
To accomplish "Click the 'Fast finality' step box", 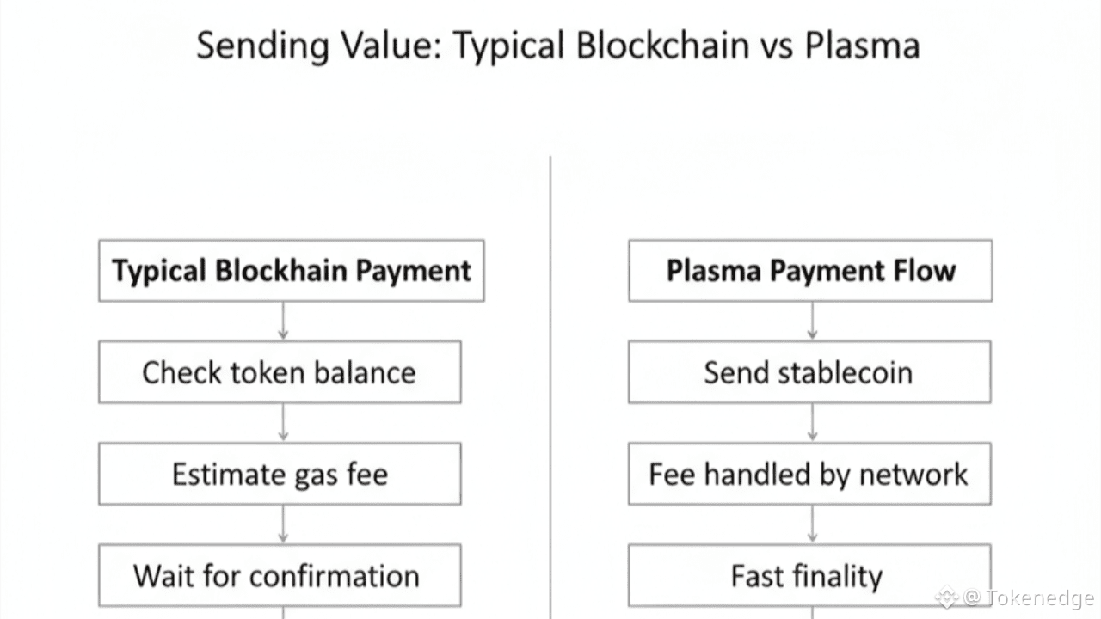I will [809, 575].
